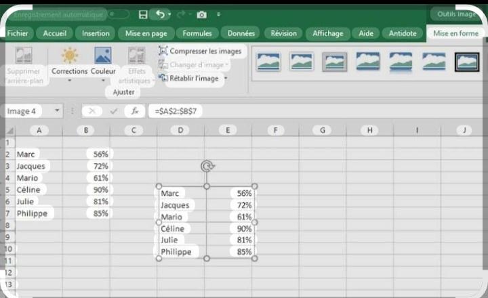Viewport: 488px width, 298px height.
Task: Click Rétablir l'image
Action: (188, 78)
